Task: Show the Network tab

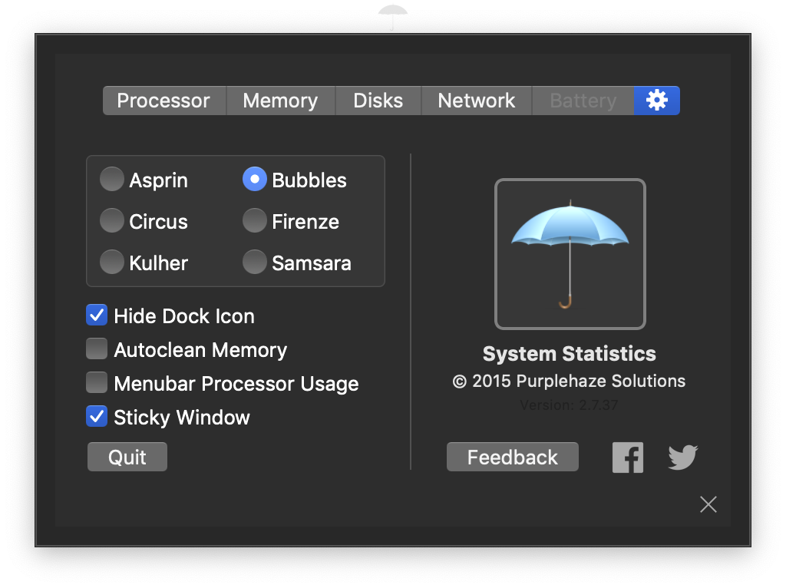Action: (476, 101)
